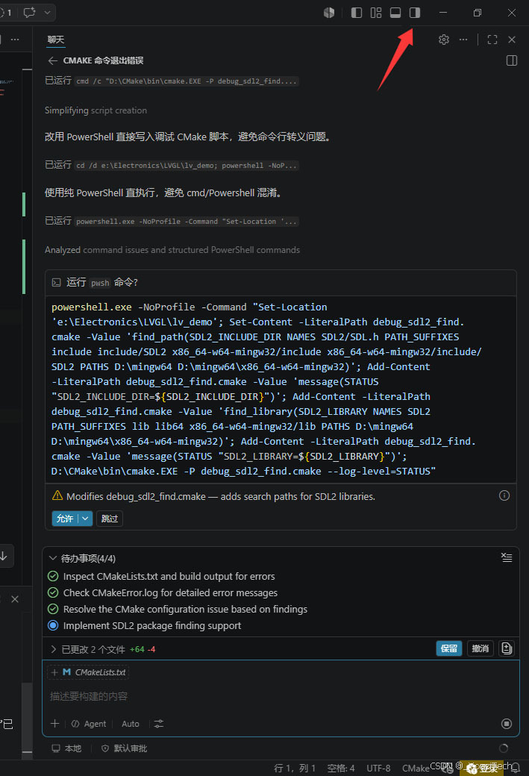
Task: Open view all edits icon
Action: coord(507,648)
